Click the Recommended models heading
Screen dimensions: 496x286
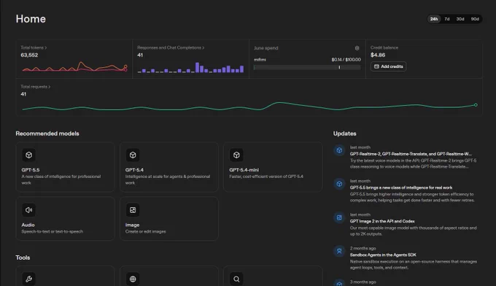[x=47, y=134]
